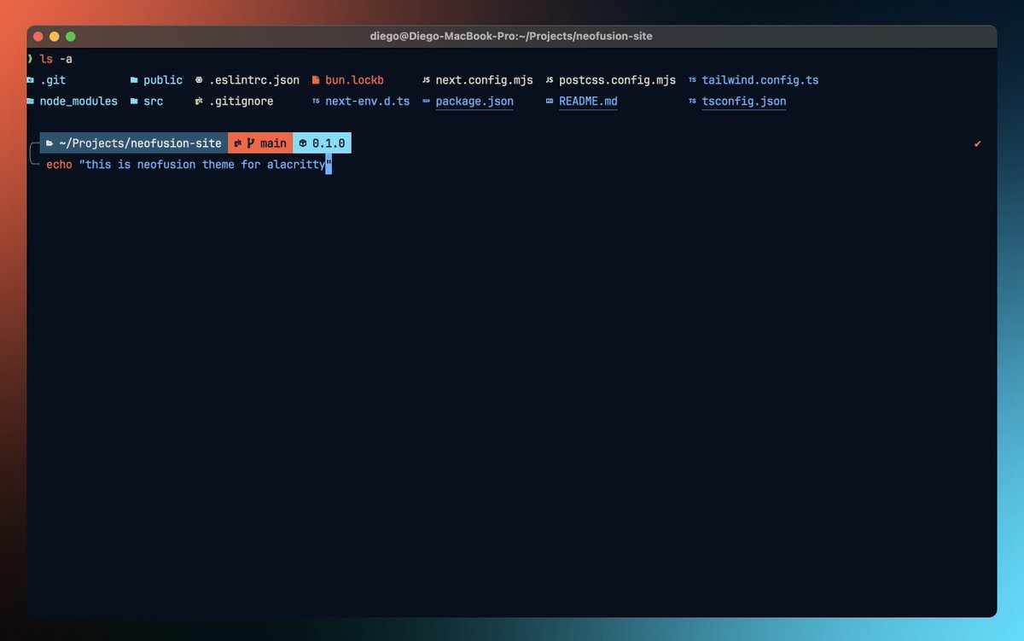1024x641 pixels.
Task: Click the next.config.mjs file name
Action: (484, 80)
